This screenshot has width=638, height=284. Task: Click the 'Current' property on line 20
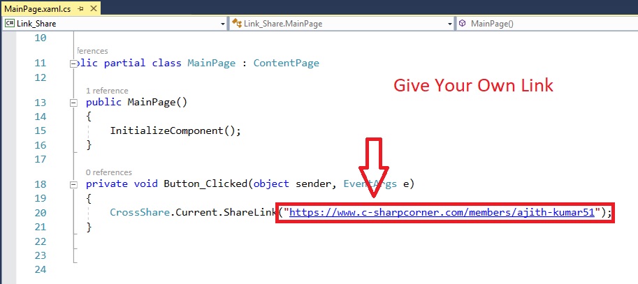pyautogui.click(x=196, y=212)
